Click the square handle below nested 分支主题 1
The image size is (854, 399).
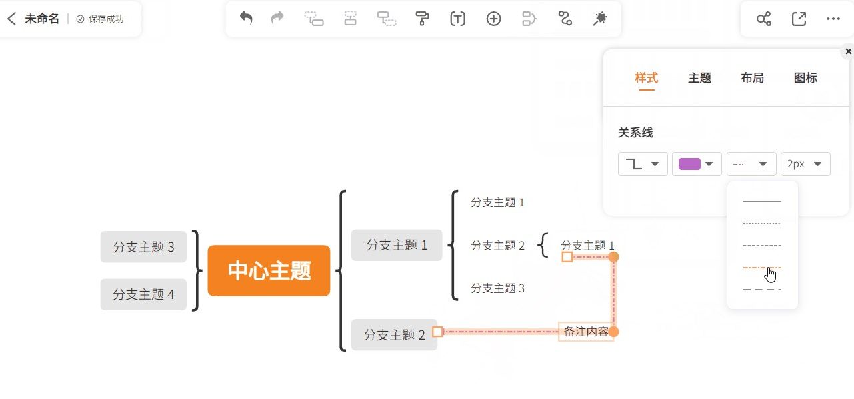click(567, 256)
